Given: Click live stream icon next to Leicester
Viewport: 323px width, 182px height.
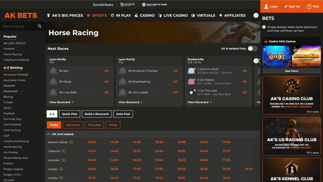Looking at the screenshot, I should click(64, 160).
